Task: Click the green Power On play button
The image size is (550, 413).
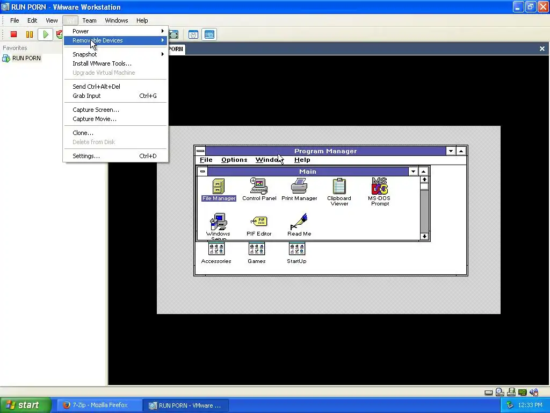Action: [46, 34]
